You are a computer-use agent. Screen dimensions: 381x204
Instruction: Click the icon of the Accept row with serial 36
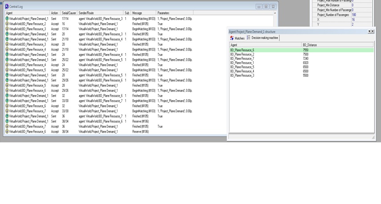click(7, 126)
